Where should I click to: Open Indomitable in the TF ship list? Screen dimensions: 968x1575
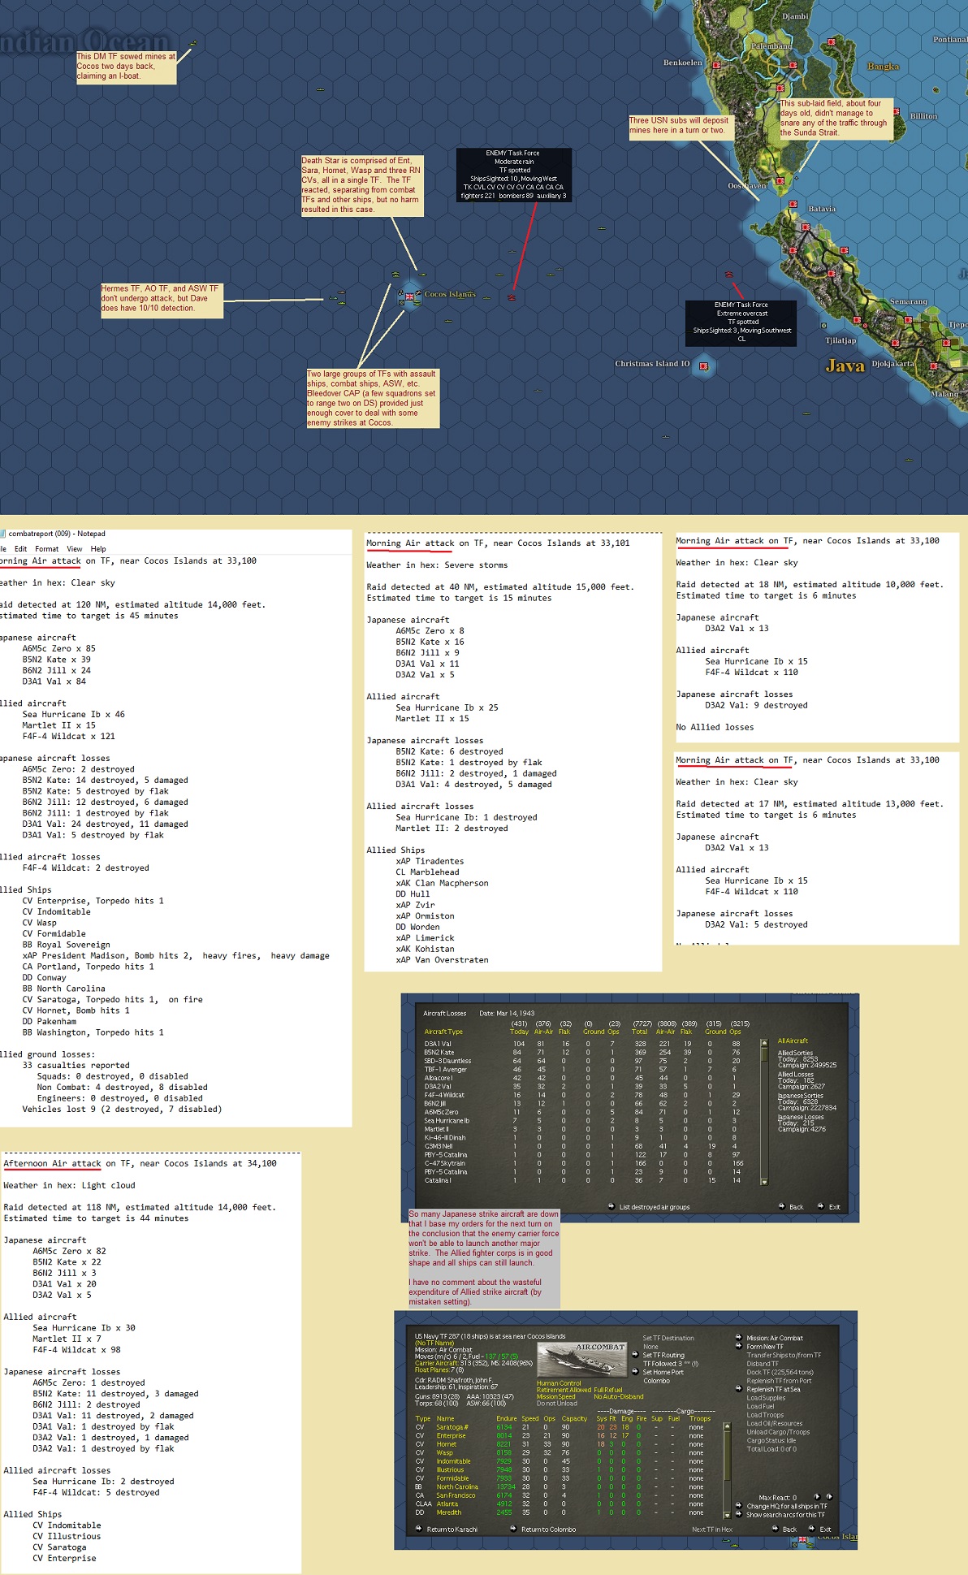453,1461
